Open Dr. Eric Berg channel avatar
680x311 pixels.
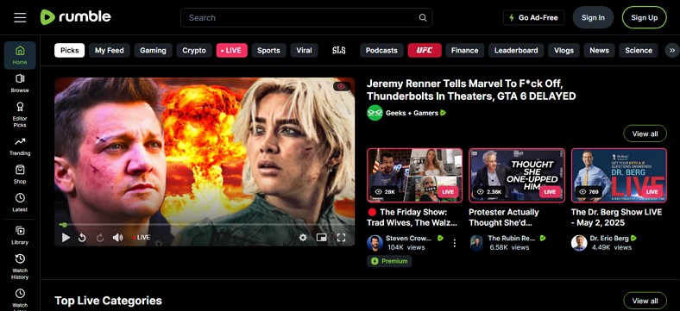coord(579,243)
